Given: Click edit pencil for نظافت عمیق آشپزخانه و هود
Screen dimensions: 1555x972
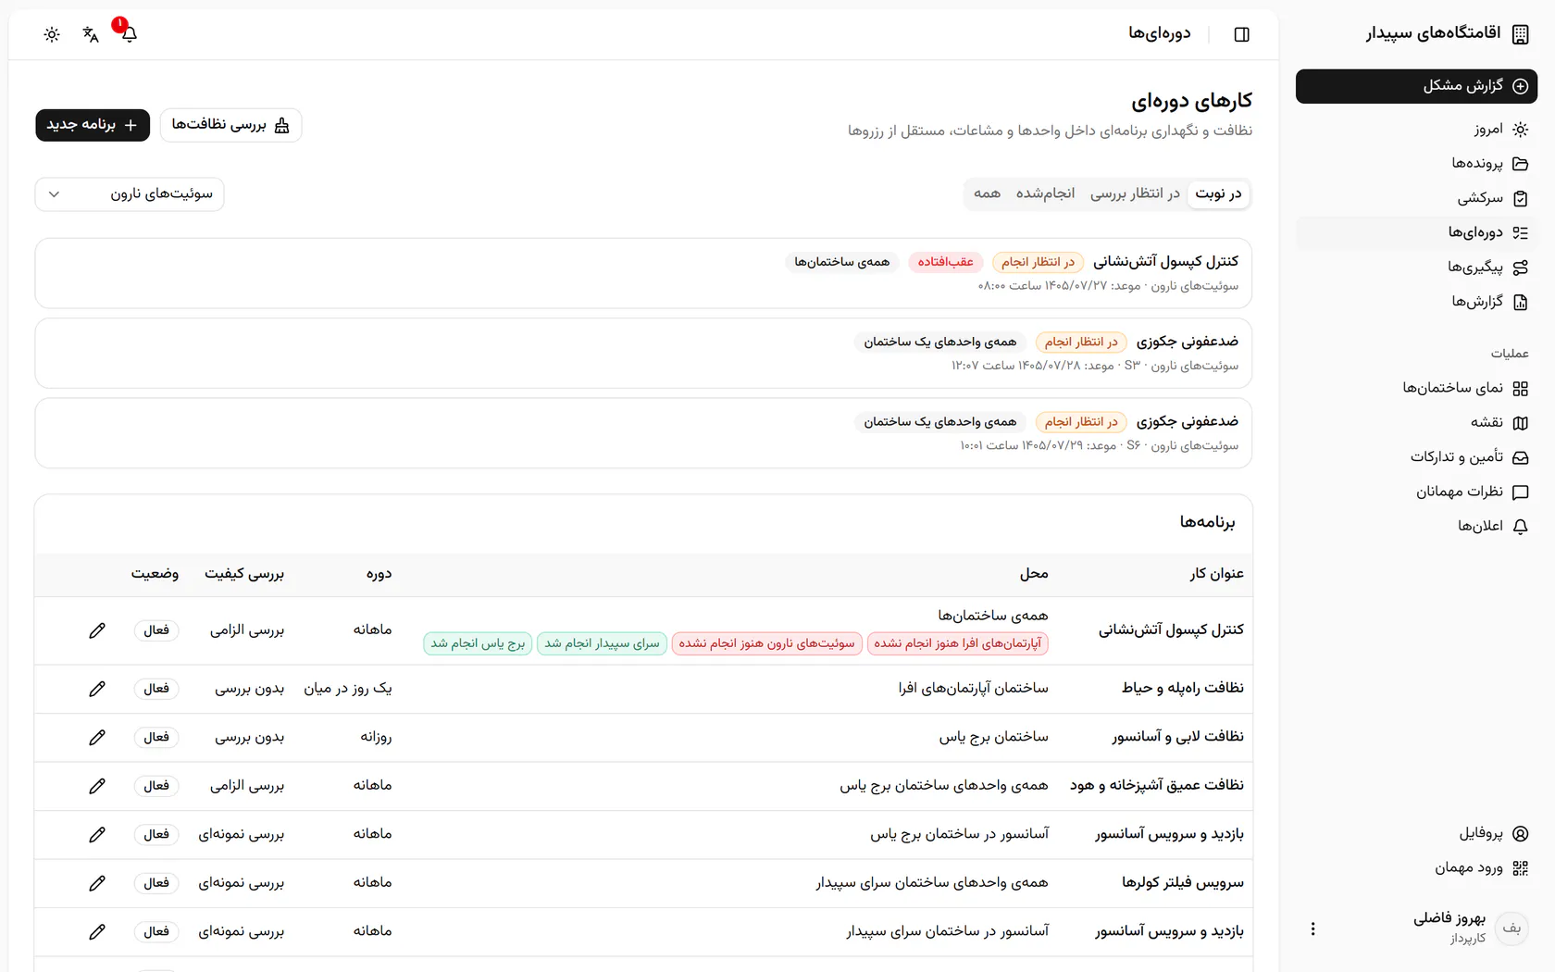Looking at the screenshot, I should 97,786.
